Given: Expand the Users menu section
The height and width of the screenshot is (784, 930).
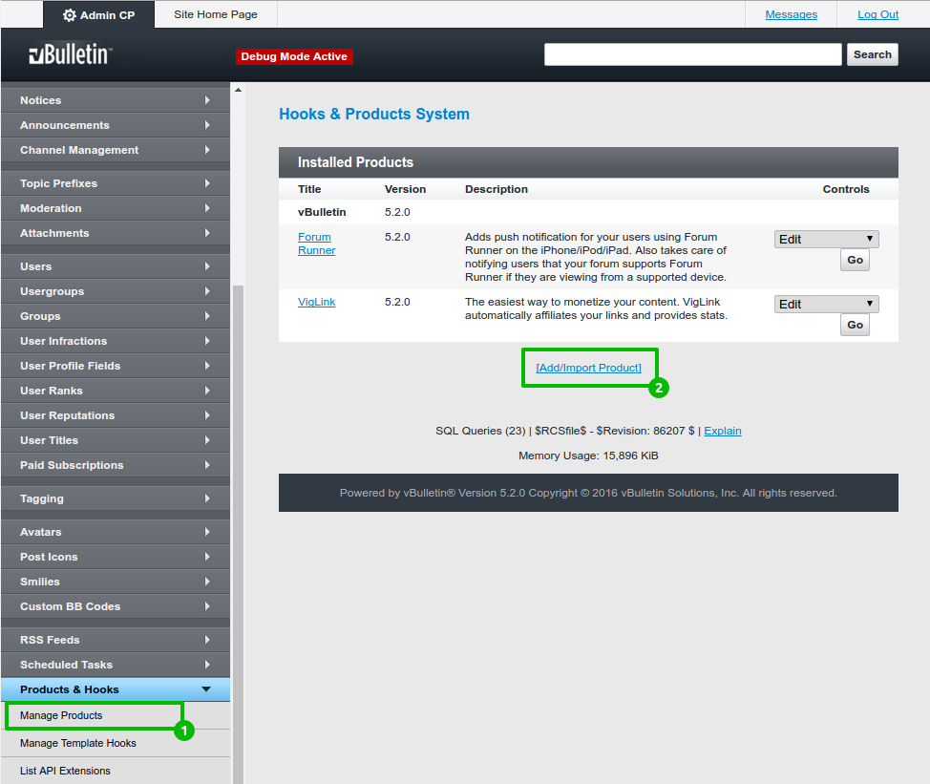Looking at the screenshot, I should (x=116, y=266).
